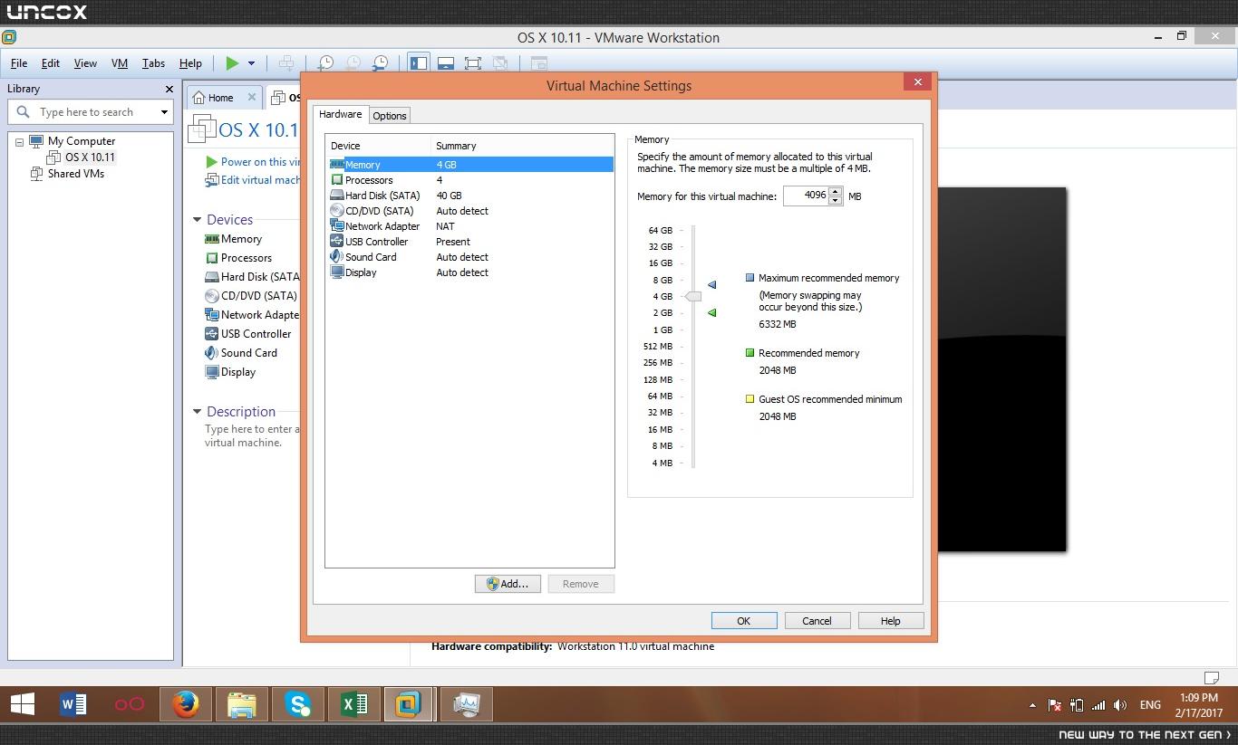
Task: Toggle the Show Library panel toolbar icon
Action: click(418, 62)
